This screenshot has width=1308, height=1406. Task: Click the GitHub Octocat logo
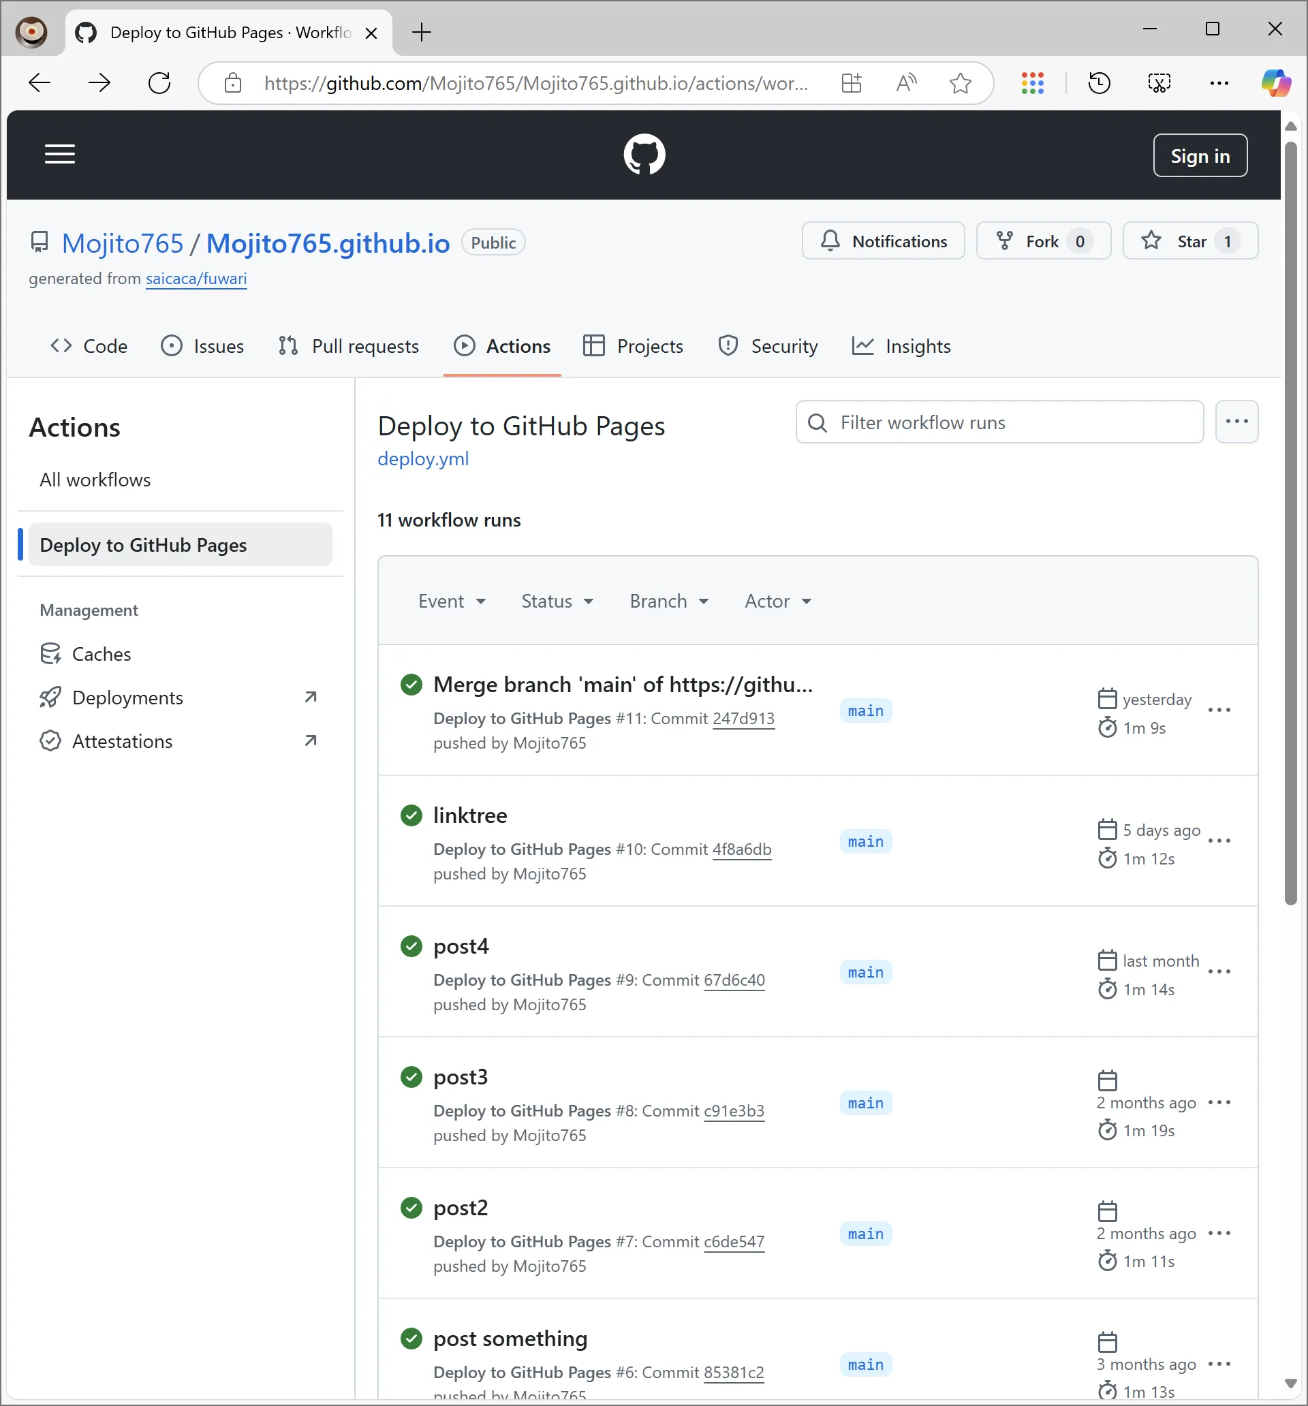coord(644,154)
